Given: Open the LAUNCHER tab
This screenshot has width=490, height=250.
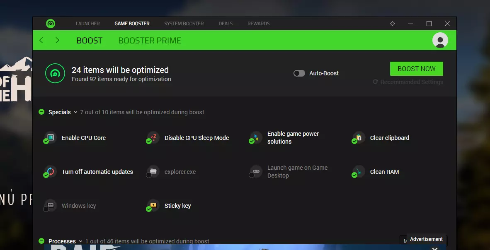Looking at the screenshot, I should pyautogui.click(x=88, y=24).
